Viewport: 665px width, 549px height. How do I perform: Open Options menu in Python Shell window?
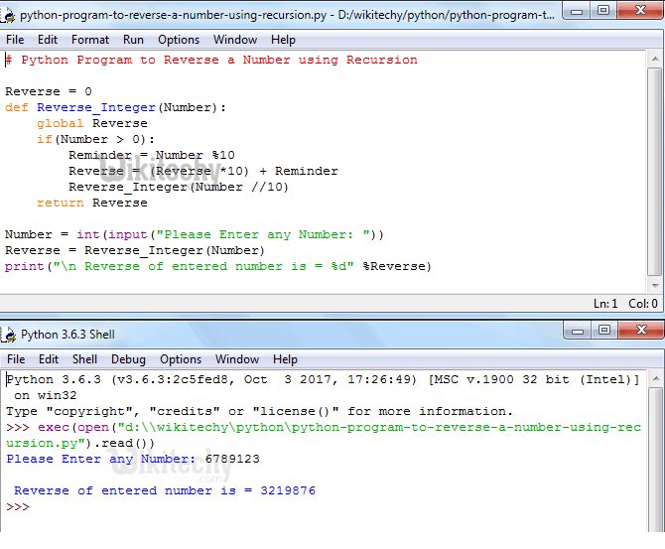coord(181,359)
